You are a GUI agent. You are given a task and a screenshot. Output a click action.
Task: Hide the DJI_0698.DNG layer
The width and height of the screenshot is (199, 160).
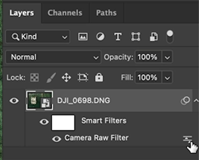click(x=14, y=101)
